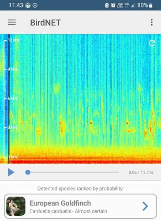Screen dimensions: 161x221
Task: Click the playback position slider knob
Action: pyautogui.click(x=28, y=172)
